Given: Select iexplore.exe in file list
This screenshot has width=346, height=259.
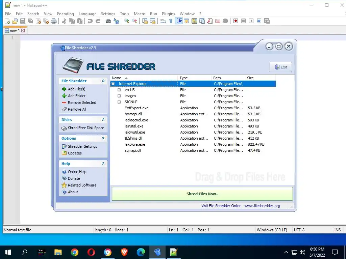Looking at the screenshot, I should click(x=135, y=144).
